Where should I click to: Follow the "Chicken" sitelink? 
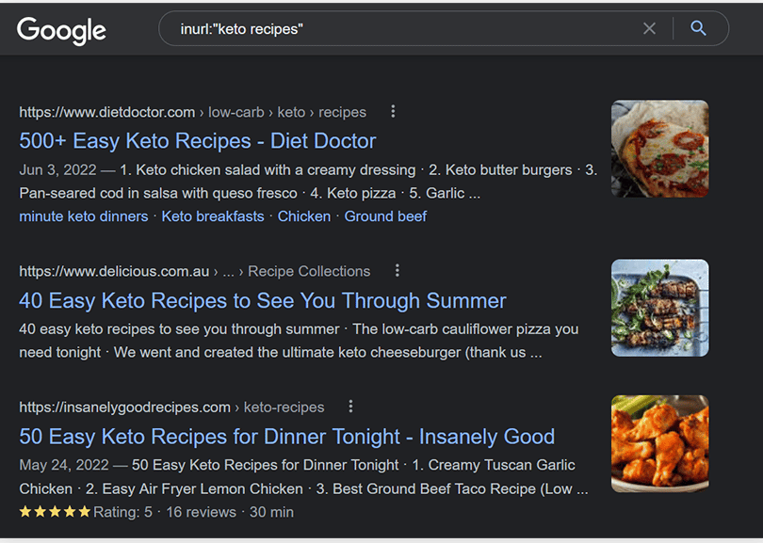(304, 216)
